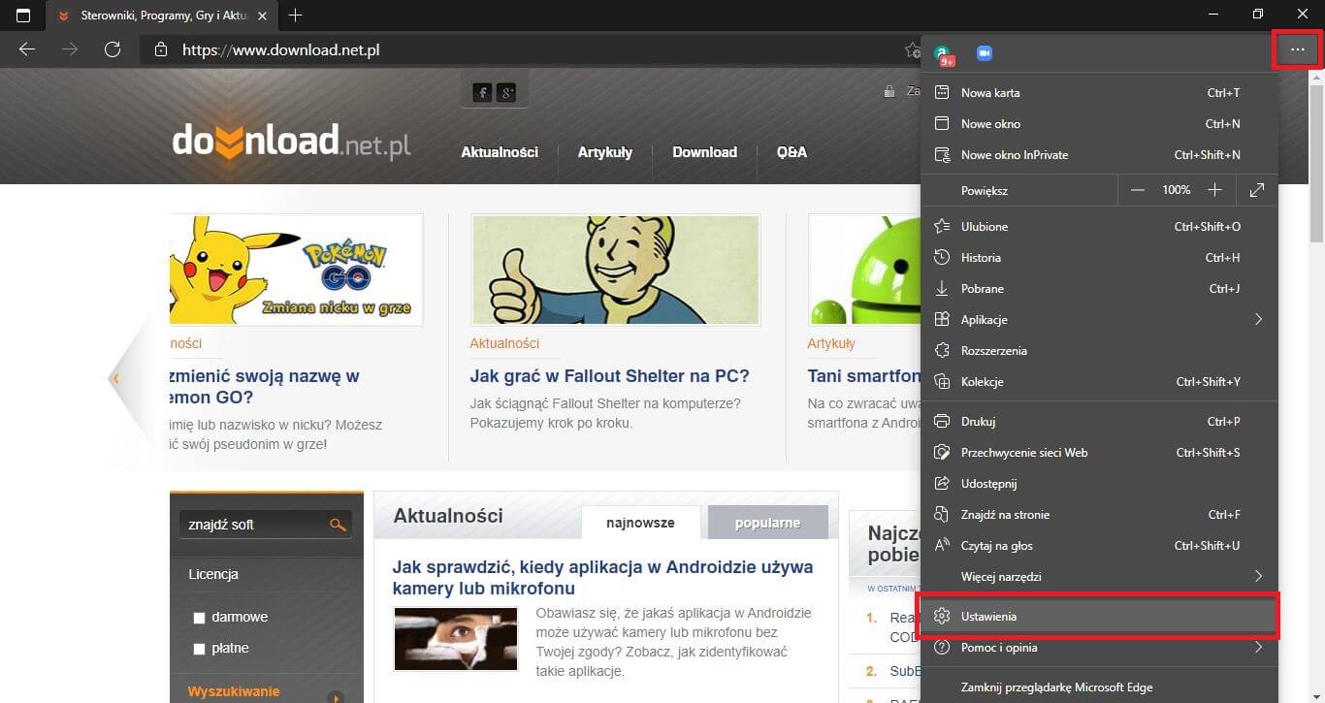The image size is (1325, 703).
Task: Click the SubE ranking link
Action: 905,671
